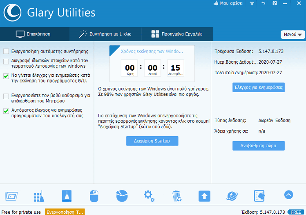
Task: Click the seconds counter showing 15
Action: (175, 68)
